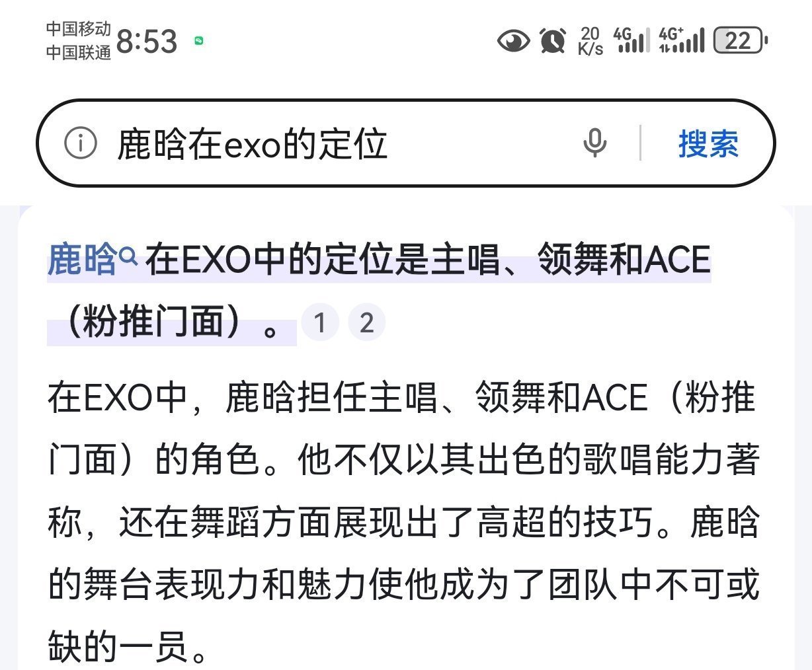Open citation reference 2
The image size is (812, 670).
[x=367, y=323]
